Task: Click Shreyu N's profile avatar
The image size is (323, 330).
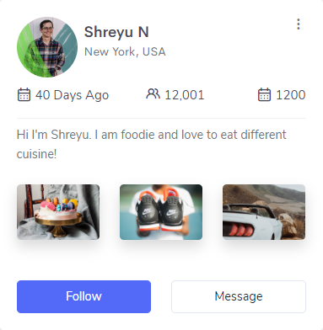Action: pyautogui.click(x=47, y=47)
